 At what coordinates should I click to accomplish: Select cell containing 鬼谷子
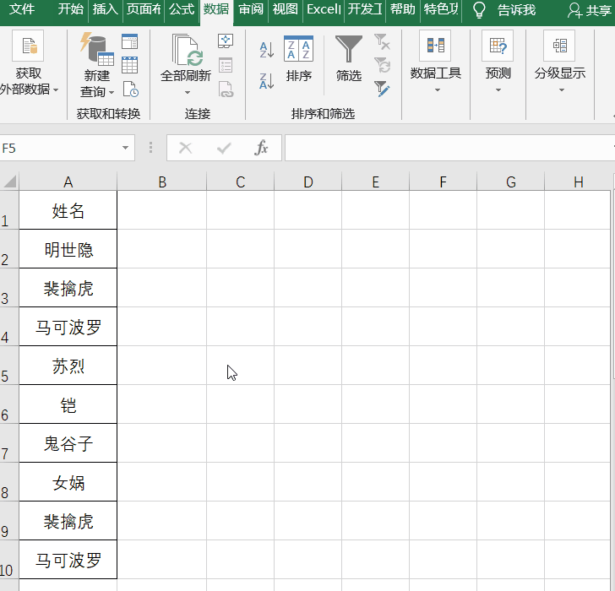pyautogui.click(x=68, y=443)
